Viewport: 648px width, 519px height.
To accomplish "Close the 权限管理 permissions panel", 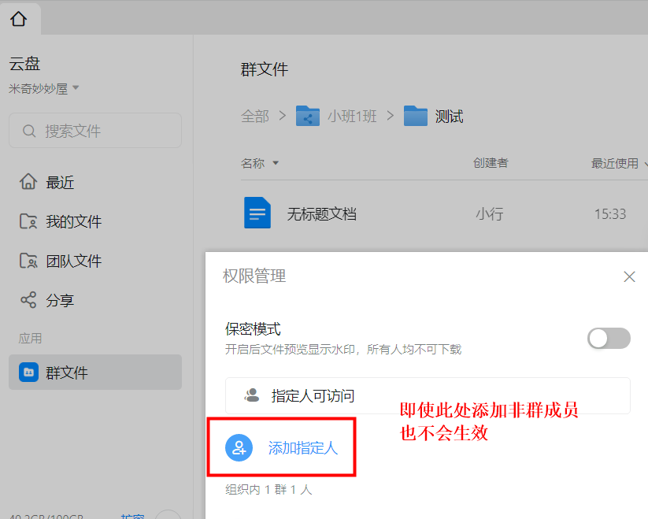I will click(x=629, y=276).
